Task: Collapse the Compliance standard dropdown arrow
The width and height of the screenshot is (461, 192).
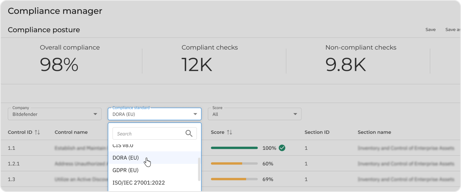Action: [195, 114]
